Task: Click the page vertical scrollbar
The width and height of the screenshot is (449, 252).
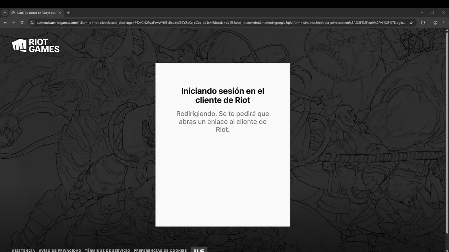Action: pos(447,133)
